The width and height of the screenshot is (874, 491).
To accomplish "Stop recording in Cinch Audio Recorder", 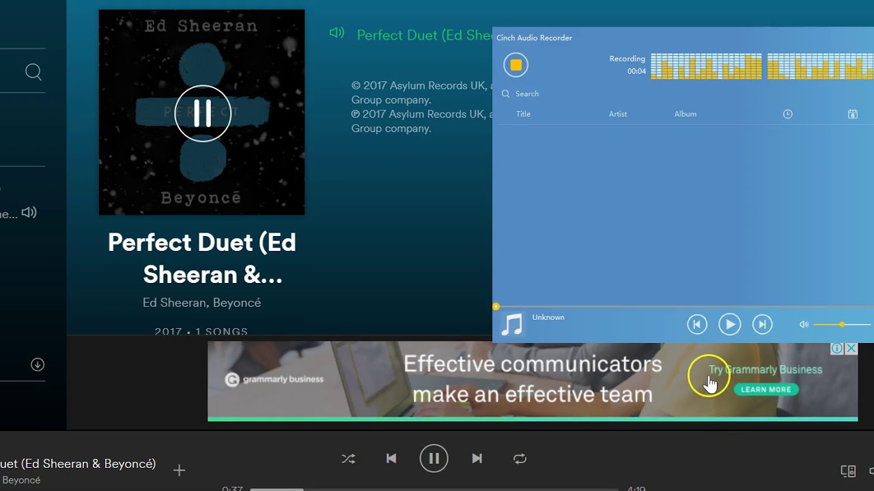I will [x=516, y=65].
